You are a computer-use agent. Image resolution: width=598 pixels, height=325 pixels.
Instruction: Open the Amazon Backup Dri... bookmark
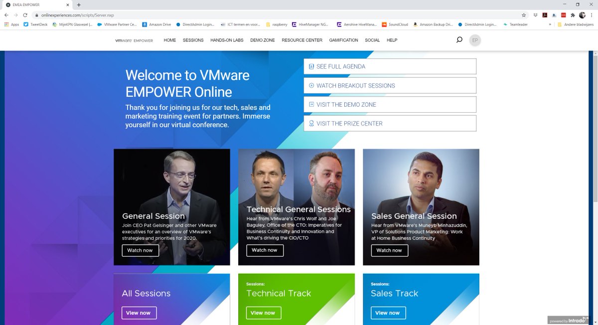433,24
